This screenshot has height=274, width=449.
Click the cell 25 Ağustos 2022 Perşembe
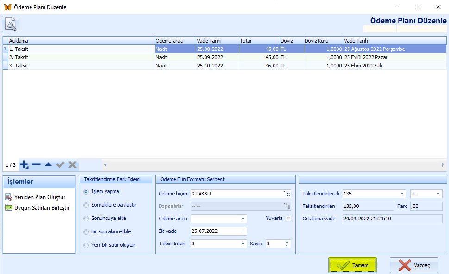(x=395, y=49)
